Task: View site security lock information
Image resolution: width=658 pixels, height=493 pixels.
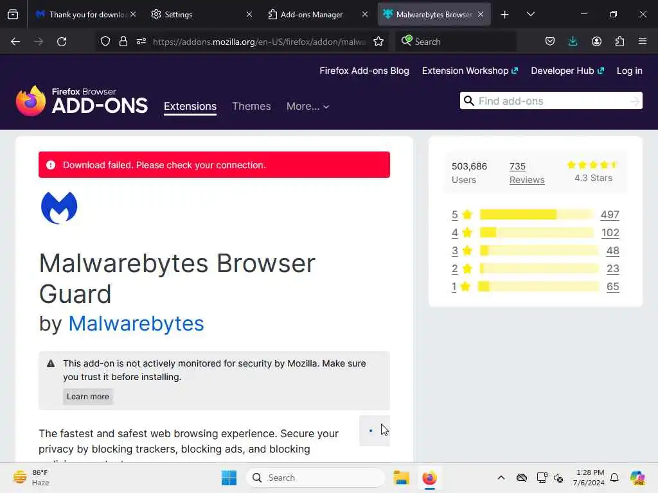Action: [x=123, y=41]
